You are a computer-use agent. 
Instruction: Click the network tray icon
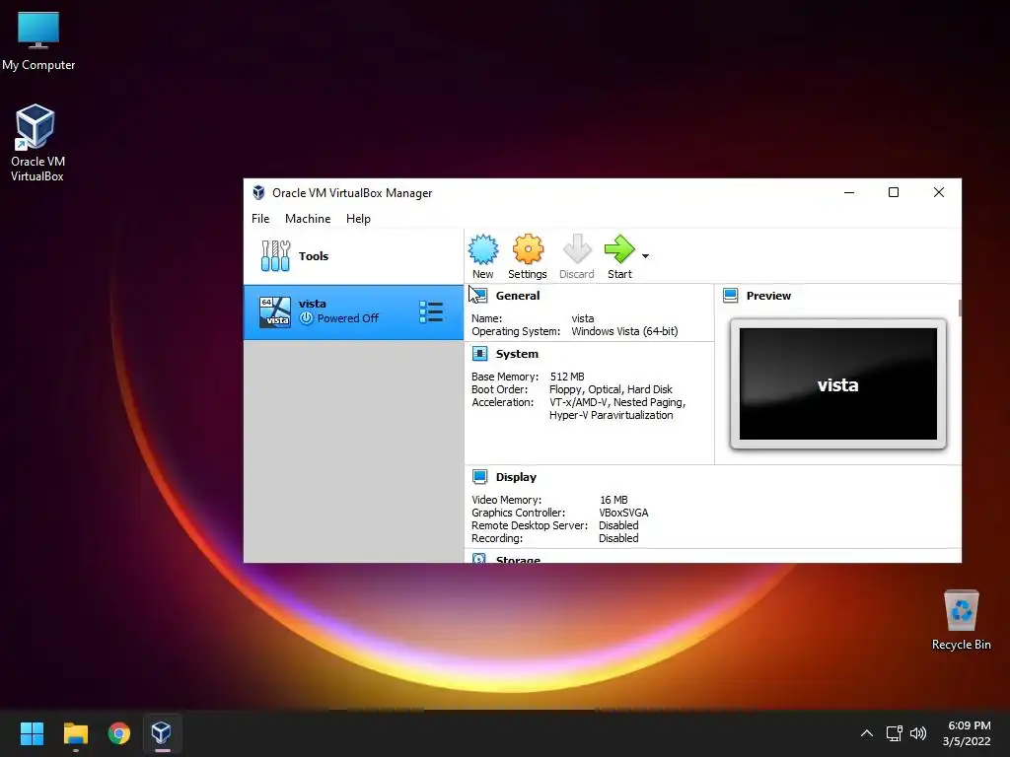click(x=894, y=733)
